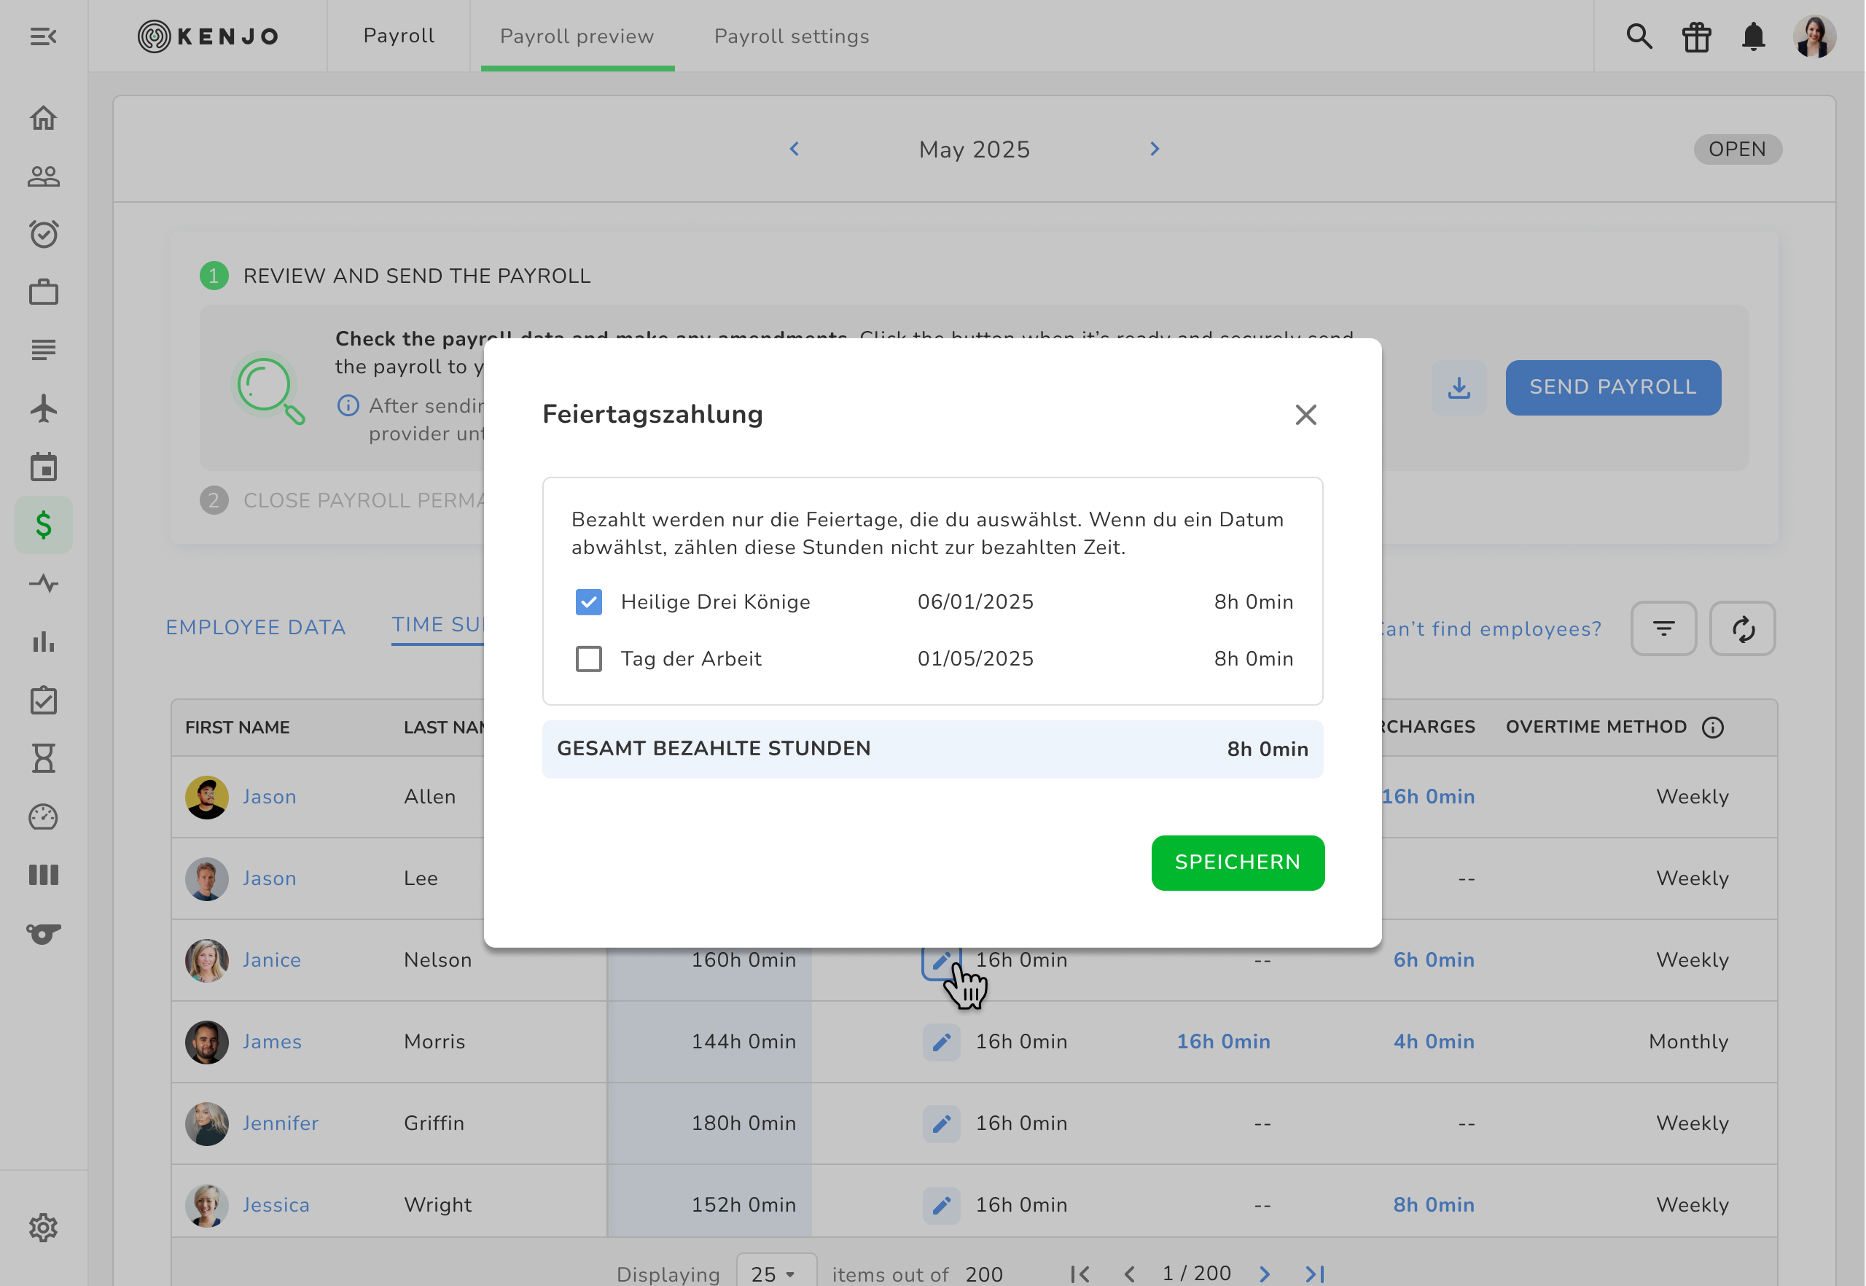The width and height of the screenshot is (1866, 1286).
Task: Collapse the left sidebar menu
Action: (44, 36)
